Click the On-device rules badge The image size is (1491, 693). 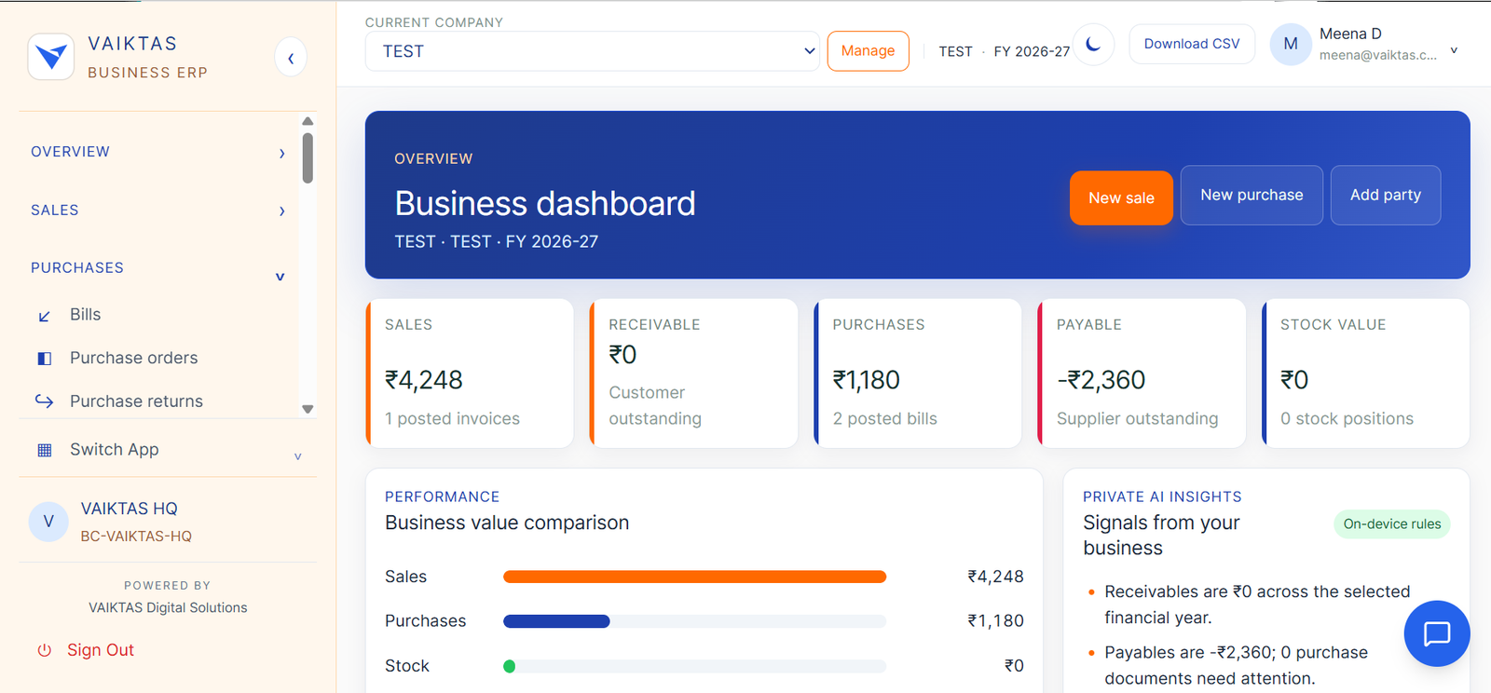[1392, 523]
